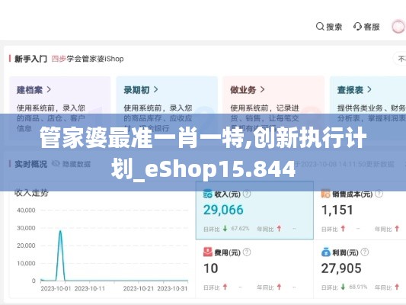Screen dimensions: 406x305
Task: Select the 费用 value 10
Action: pos(210,268)
